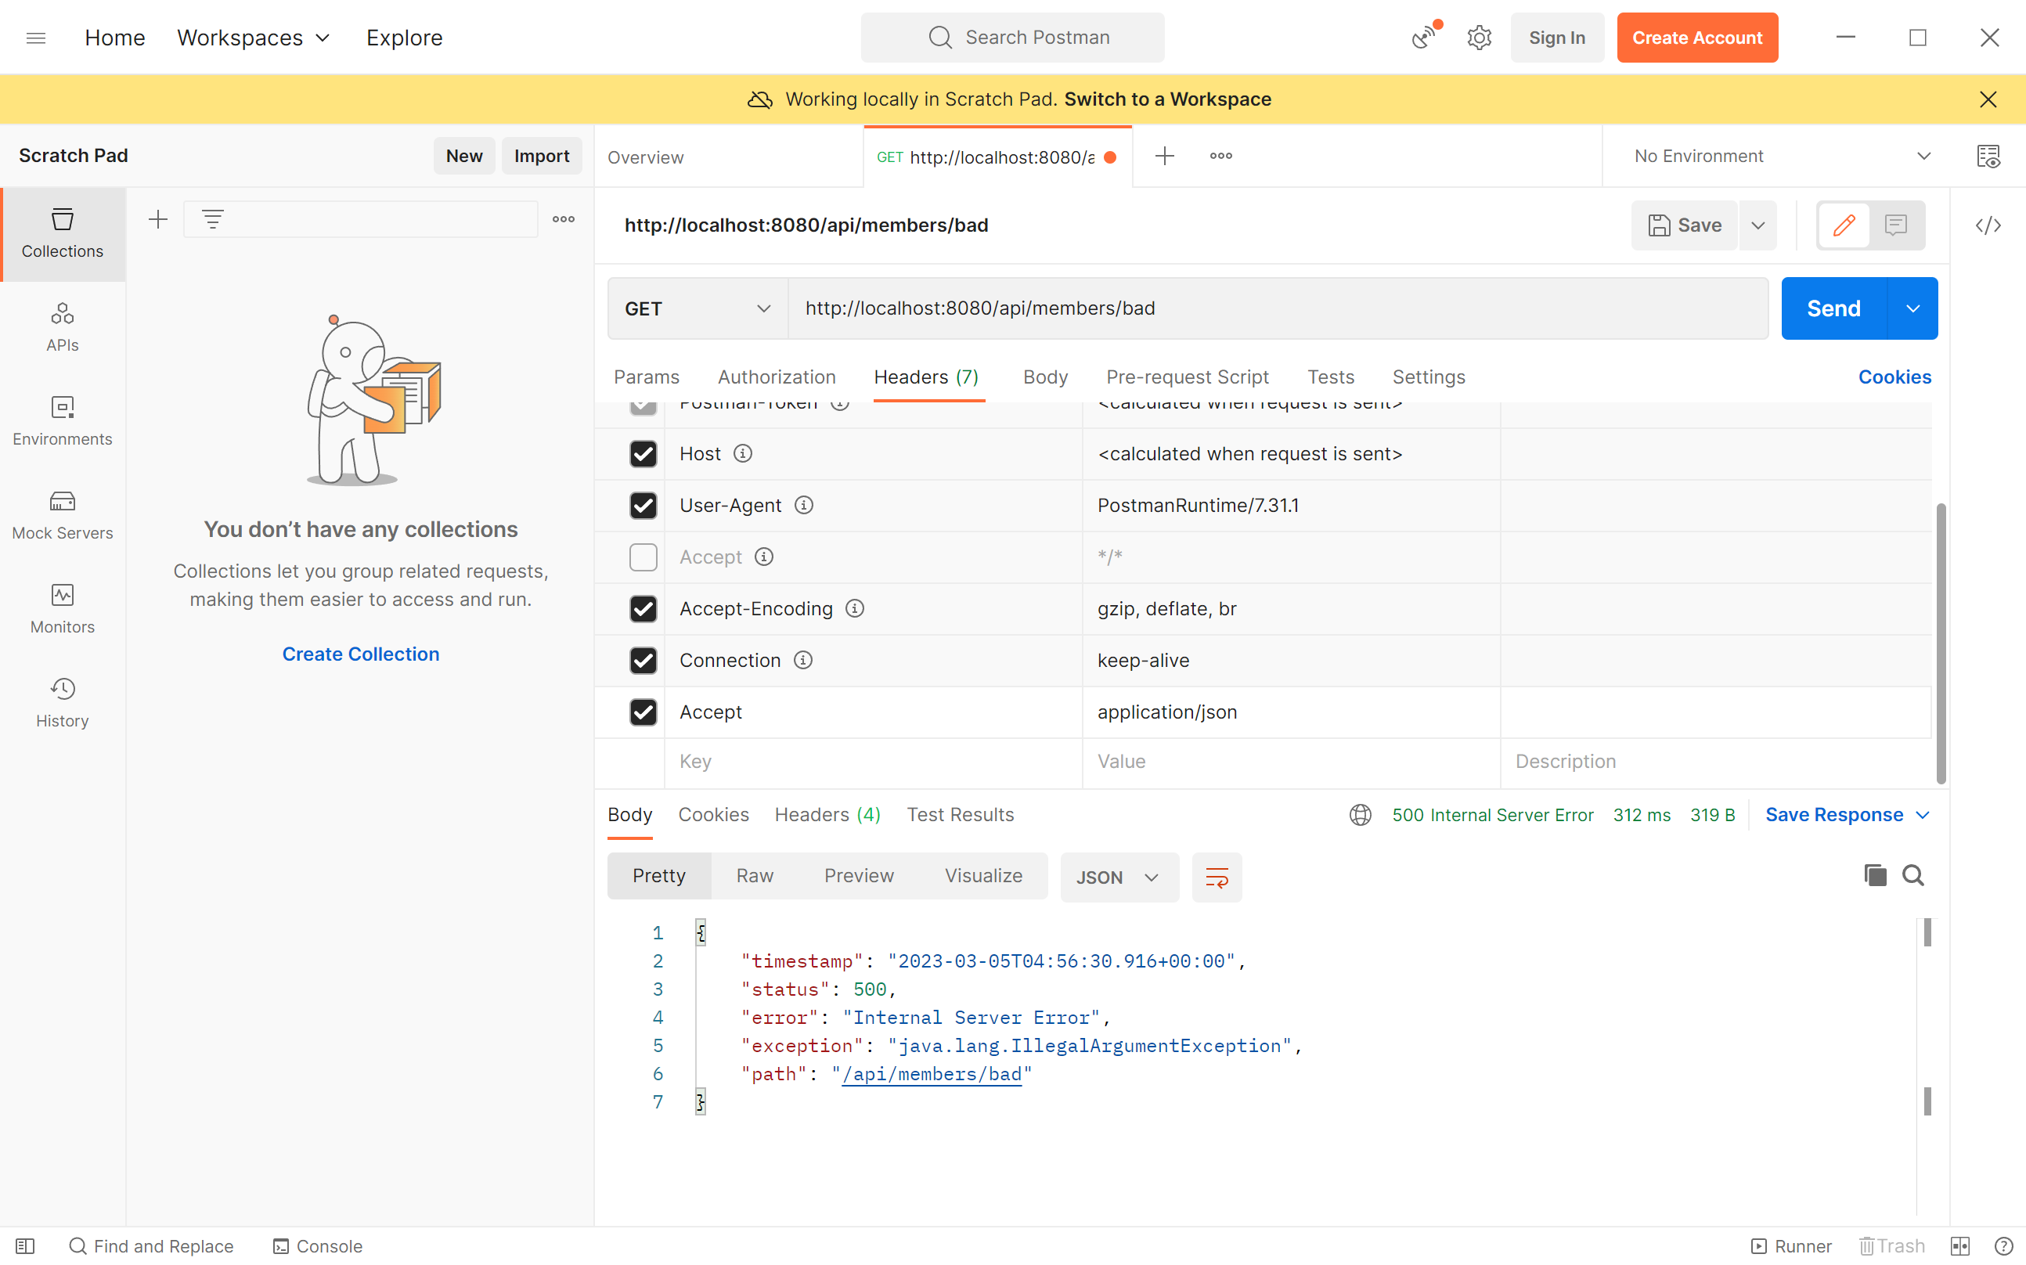
Task: Open APIs in the sidebar
Action: 63,327
